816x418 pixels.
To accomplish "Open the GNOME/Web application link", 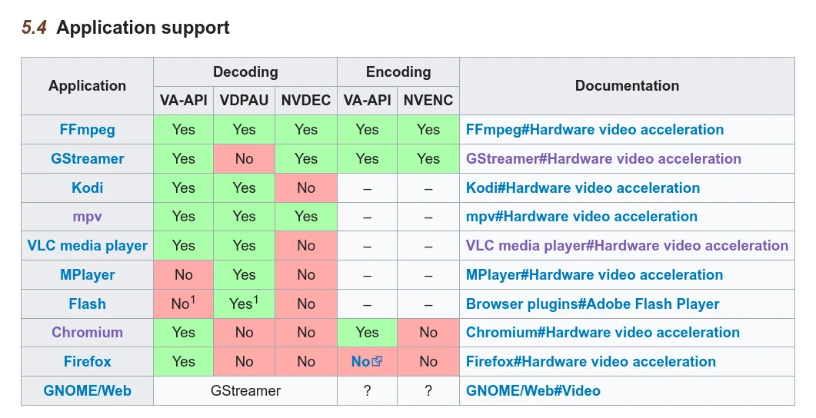I will coord(87,391).
